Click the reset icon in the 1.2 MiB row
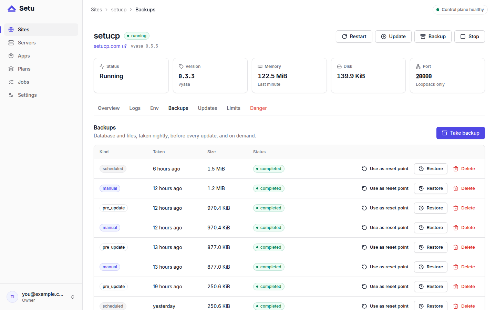 [364, 188]
